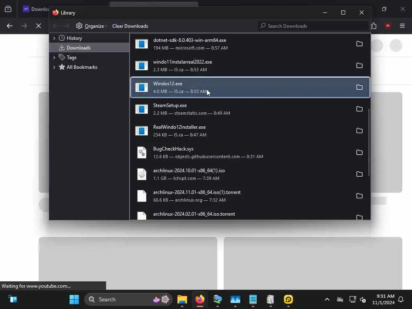Select archlinux-2024.02.01-x86_64.iso.torrent entry

(x=250, y=214)
